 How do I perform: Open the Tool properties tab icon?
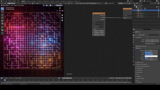coord(133,32)
